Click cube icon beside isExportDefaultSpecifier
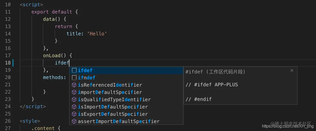 pos(74,114)
